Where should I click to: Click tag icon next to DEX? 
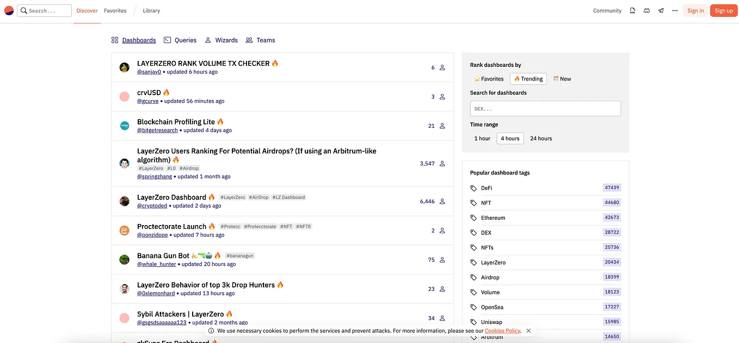click(x=473, y=233)
